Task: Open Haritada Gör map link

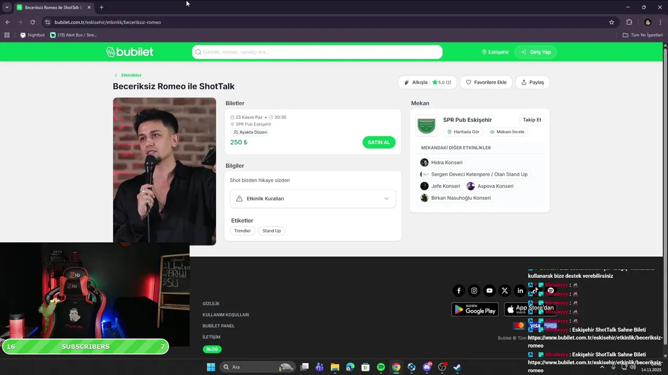Action: click(x=463, y=132)
